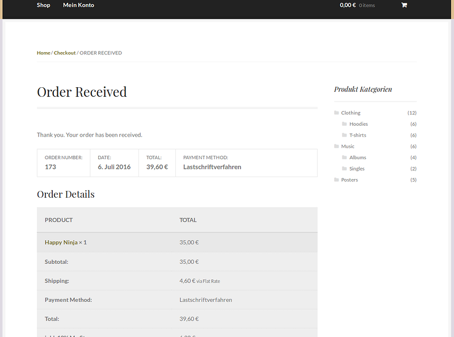The height and width of the screenshot is (337, 454).
Task: Go to Mein Konto page
Action: 78,5
